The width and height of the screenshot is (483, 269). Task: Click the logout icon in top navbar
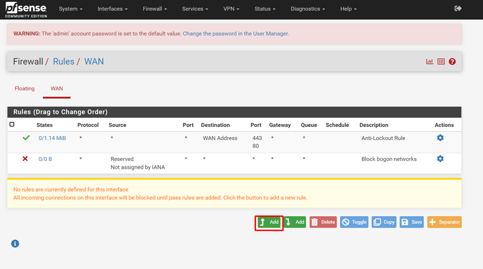458,8
